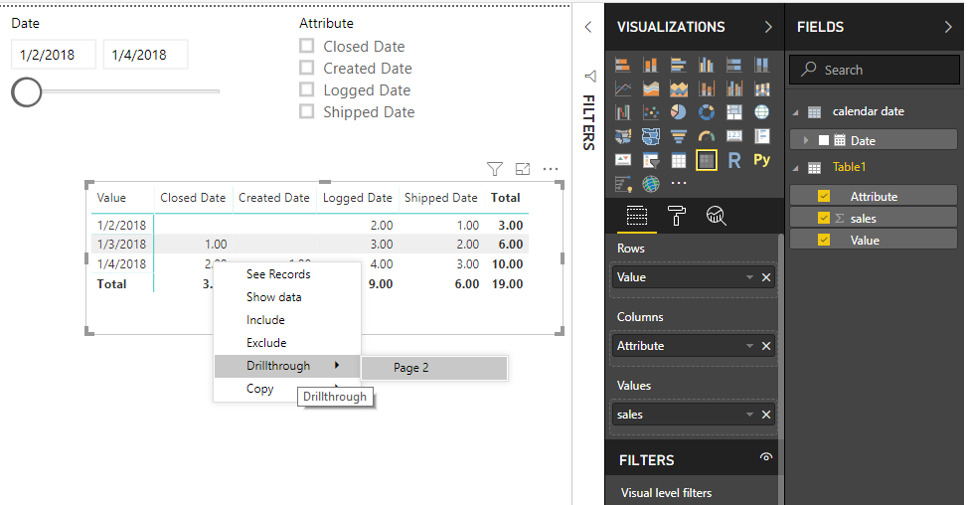Viewport: 968px width, 505px height.
Task: Pick the gauge visualization
Action: point(707,136)
